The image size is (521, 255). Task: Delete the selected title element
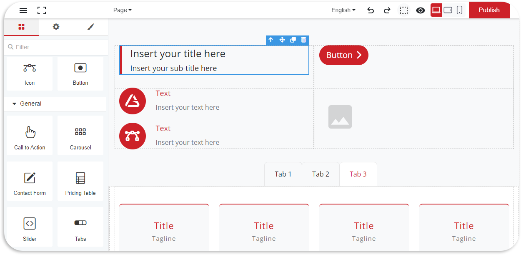303,40
